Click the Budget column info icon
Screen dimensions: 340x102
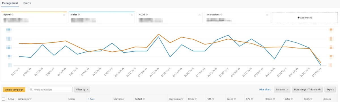[144, 99]
